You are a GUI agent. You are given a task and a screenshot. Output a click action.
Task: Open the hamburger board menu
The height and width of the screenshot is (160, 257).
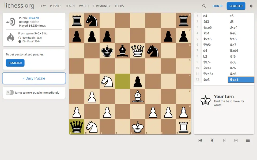pos(248,141)
